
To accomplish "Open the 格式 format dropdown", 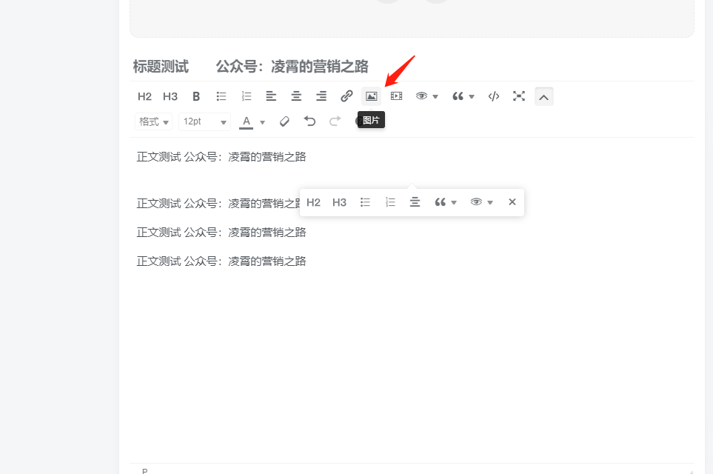I will tap(153, 121).
